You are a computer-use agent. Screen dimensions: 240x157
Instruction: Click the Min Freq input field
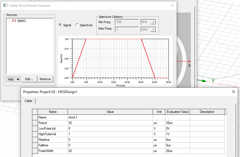click(x=127, y=22)
